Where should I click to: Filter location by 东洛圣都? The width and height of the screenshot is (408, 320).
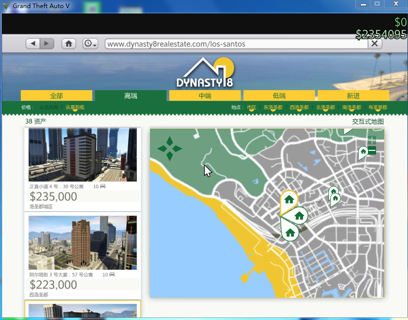tap(273, 107)
